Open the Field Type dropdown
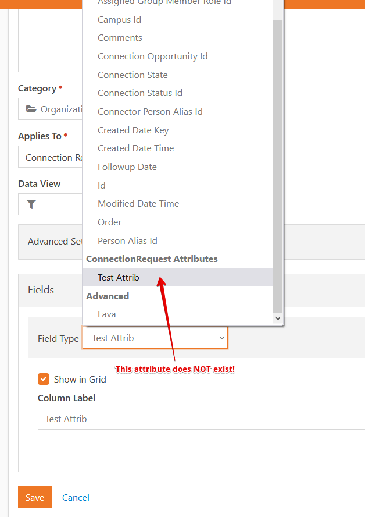The image size is (365, 517). pos(155,338)
